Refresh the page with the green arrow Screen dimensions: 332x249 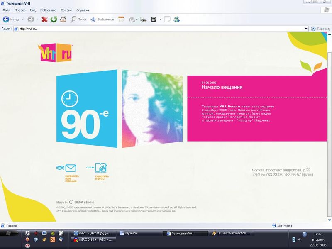pyautogui.click(x=54, y=20)
